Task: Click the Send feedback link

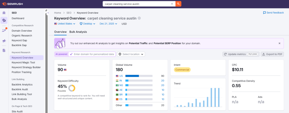Action: (x=273, y=13)
